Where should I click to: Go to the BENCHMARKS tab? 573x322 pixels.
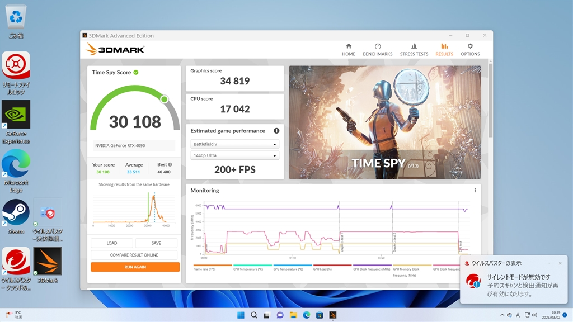click(378, 50)
